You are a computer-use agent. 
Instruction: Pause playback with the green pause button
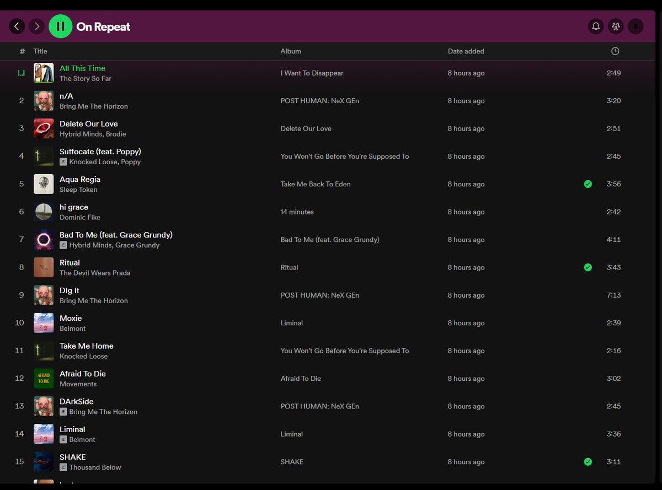[61, 26]
